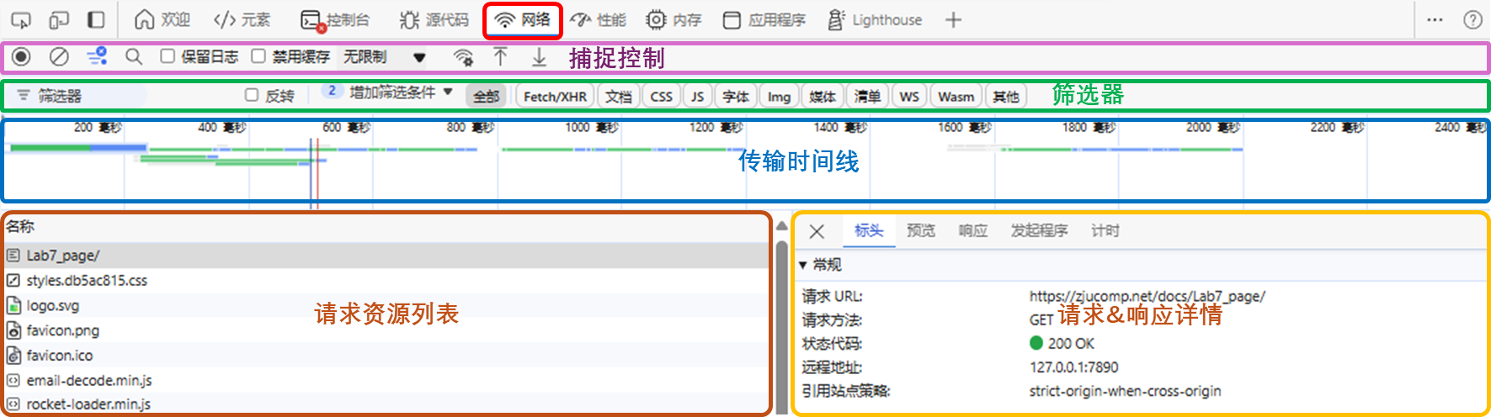Click the remote address 127.0.0.1:7890
The height and width of the screenshot is (417, 1491).
coord(1074,367)
